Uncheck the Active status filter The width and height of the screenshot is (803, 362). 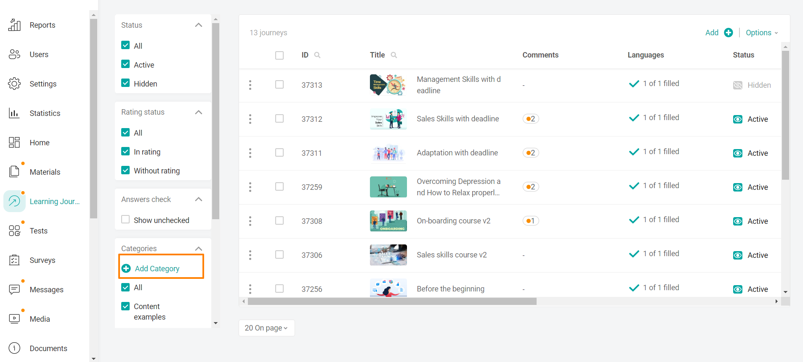point(125,64)
